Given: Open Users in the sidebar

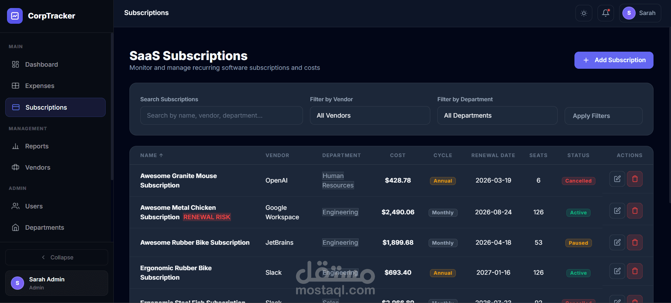Looking at the screenshot, I should (x=55, y=206).
